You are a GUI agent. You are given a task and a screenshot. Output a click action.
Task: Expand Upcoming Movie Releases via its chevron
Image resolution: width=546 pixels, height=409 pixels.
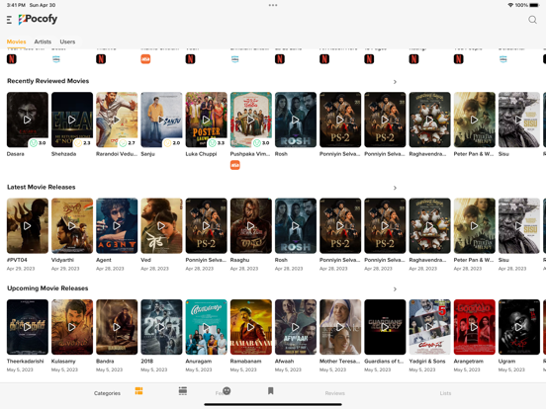[395, 289]
